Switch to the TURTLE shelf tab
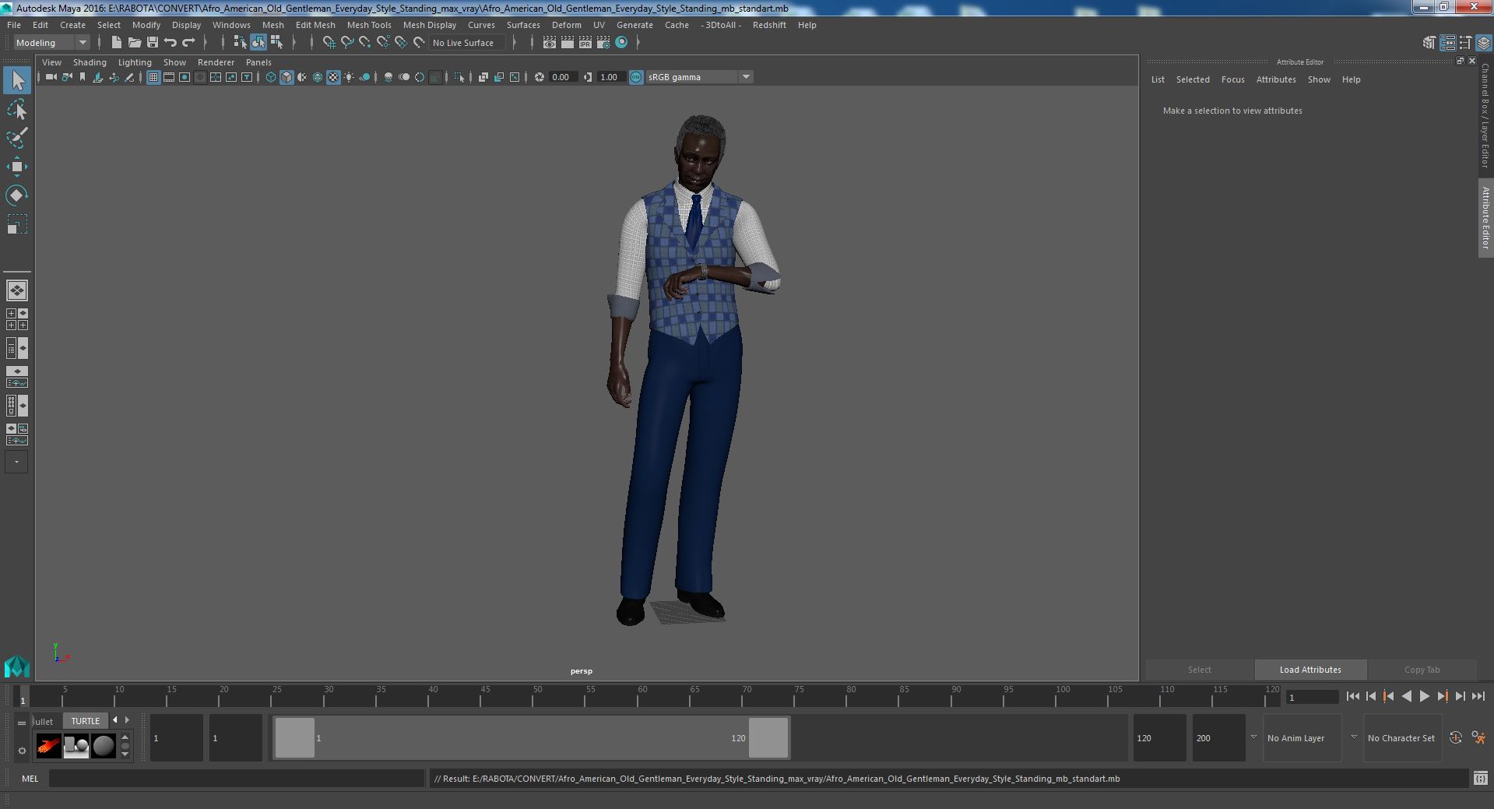1494x809 pixels. pyautogui.click(x=86, y=721)
